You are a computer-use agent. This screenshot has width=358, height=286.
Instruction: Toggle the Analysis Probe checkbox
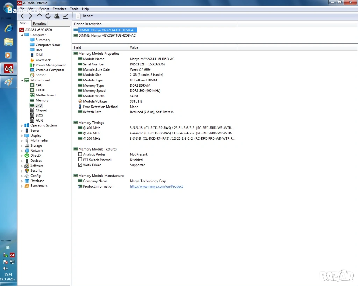tap(80, 154)
